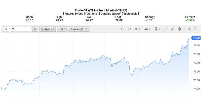Open the Options link
This screenshot has height=97, width=212.
click(92, 14)
